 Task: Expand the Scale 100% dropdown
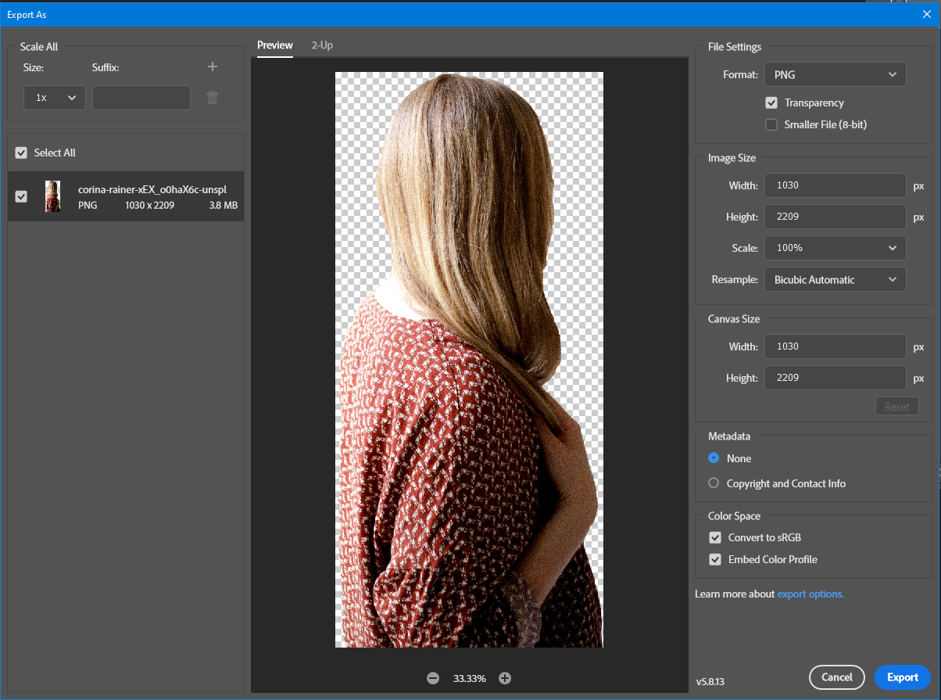point(835,248)
